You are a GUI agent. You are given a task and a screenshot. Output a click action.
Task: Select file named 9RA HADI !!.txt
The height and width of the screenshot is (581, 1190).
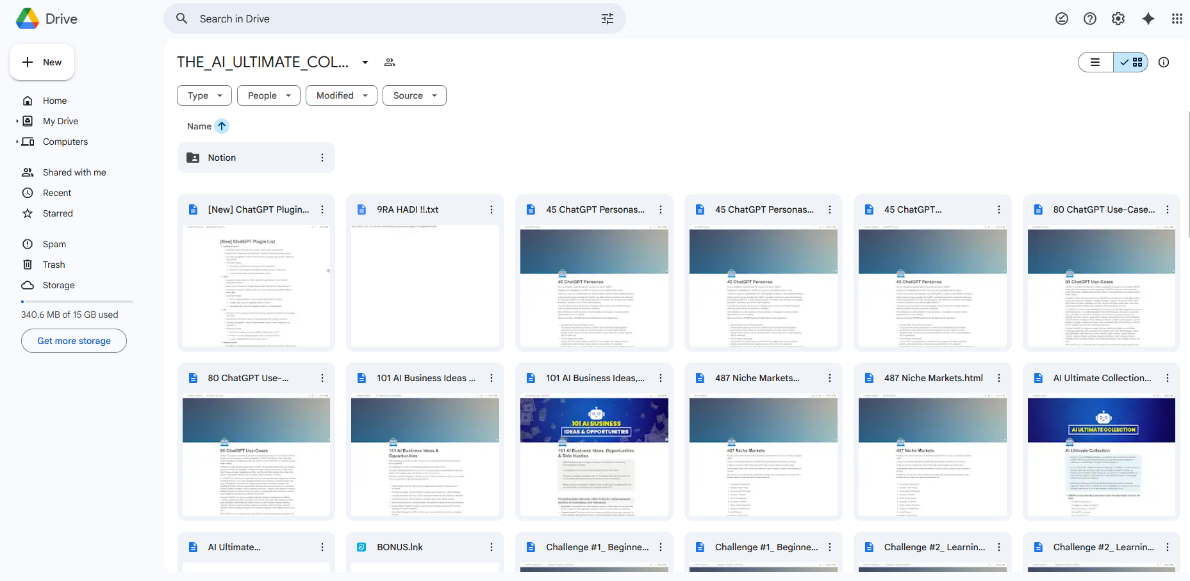pos(408,209)
